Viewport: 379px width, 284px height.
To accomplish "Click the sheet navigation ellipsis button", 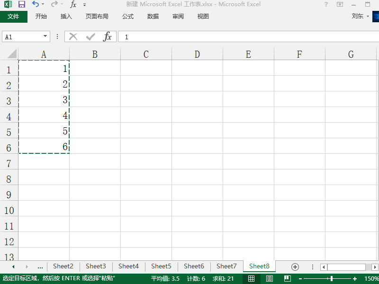I will (40, 266).
